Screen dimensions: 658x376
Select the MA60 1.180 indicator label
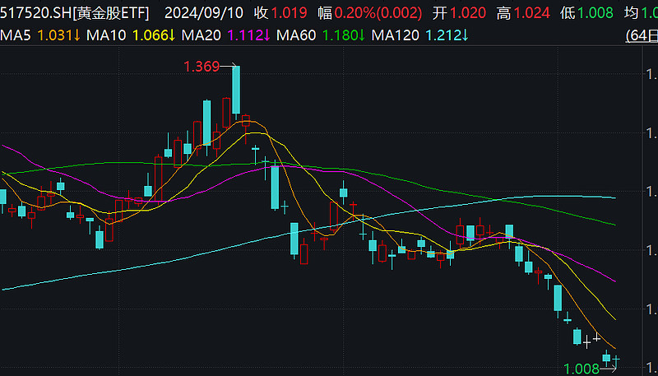(321, 35)
